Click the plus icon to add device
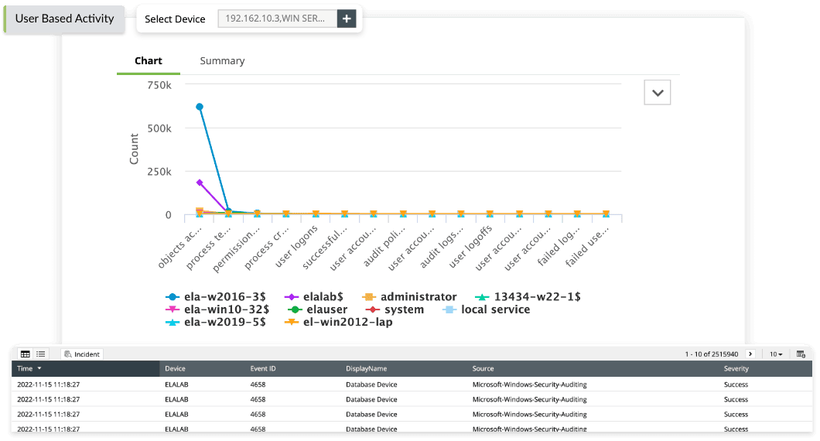820x441 pixels. (x=346, y=19)
